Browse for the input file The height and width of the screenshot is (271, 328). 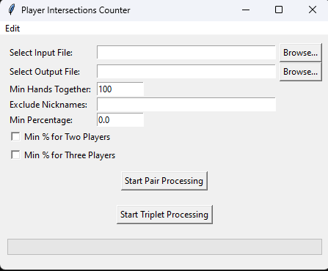300,53
